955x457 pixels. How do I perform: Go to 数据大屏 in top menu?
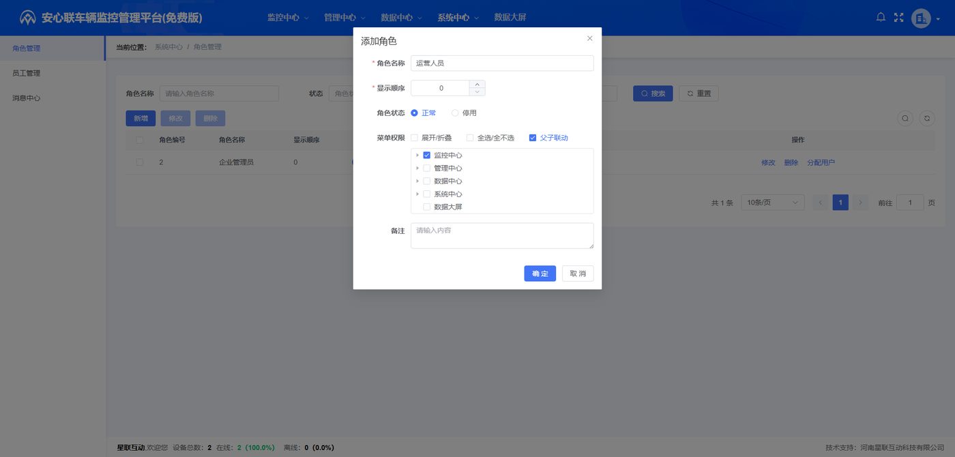point(510,18)
